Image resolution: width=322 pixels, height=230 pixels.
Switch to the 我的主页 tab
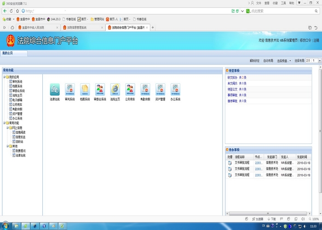click(x=8, y=53)
